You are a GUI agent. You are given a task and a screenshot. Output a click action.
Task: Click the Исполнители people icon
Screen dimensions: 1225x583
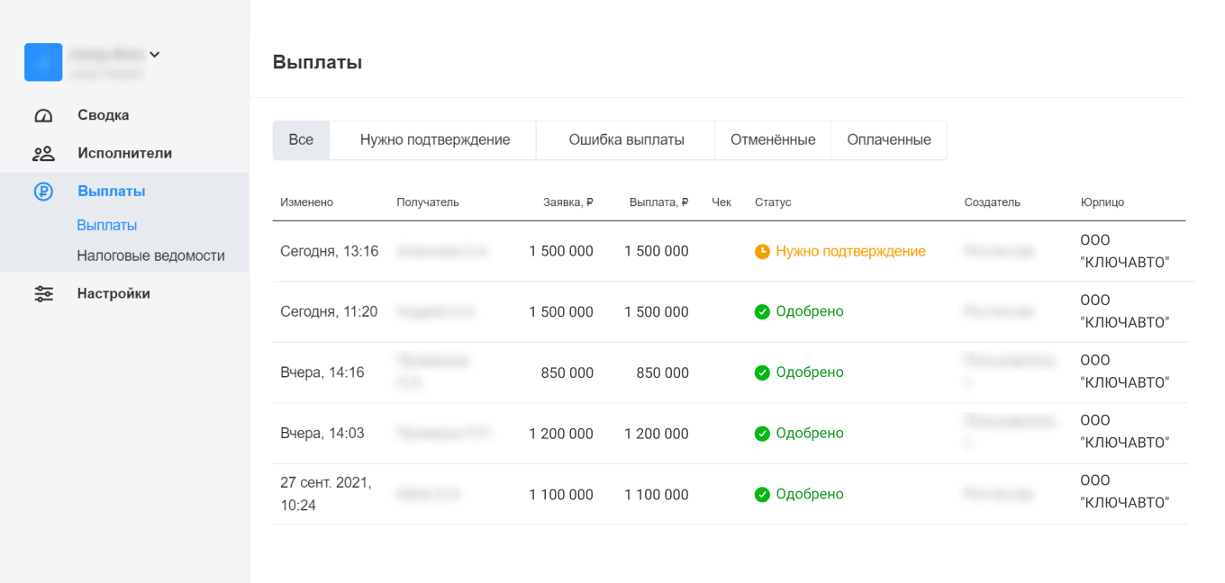[x=43, y=154]
